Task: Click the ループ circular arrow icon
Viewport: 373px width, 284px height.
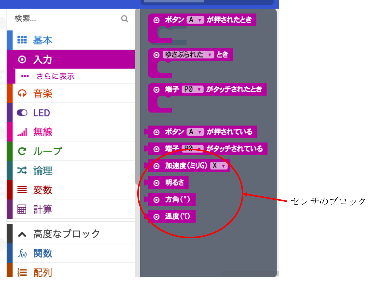Action: click(22, 151)
